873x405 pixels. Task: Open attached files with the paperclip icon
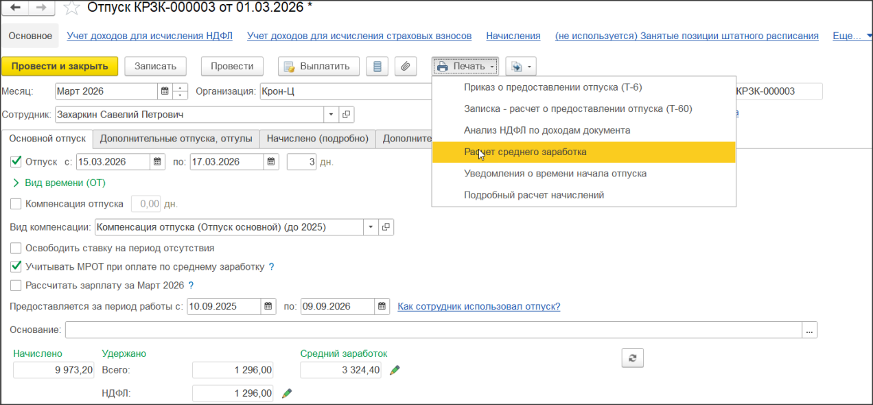[x=406, y=67]
